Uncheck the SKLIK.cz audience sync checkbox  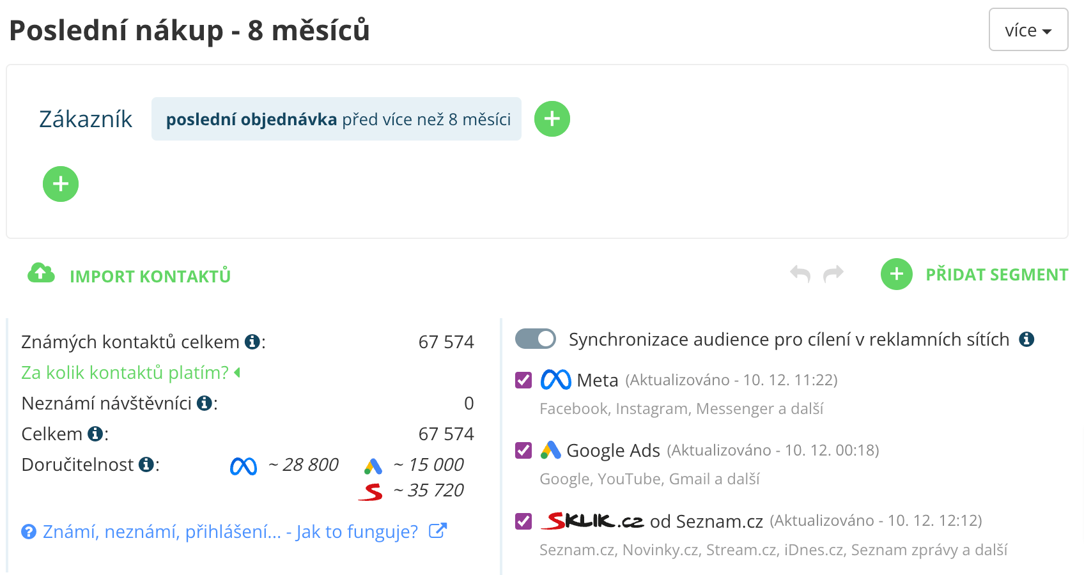(x=522, y=520)
